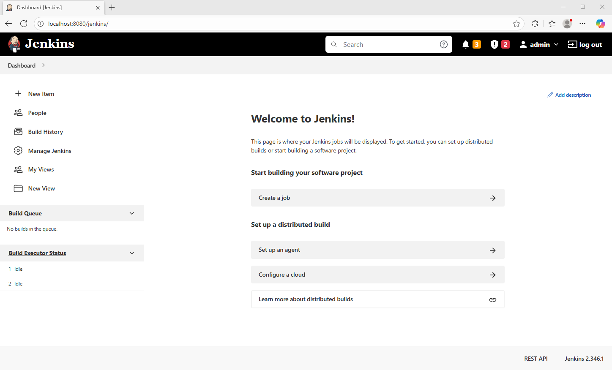Open the Copilot icon in browser toolbar
This screenshot has width=612, height=370.
(601, 24)
